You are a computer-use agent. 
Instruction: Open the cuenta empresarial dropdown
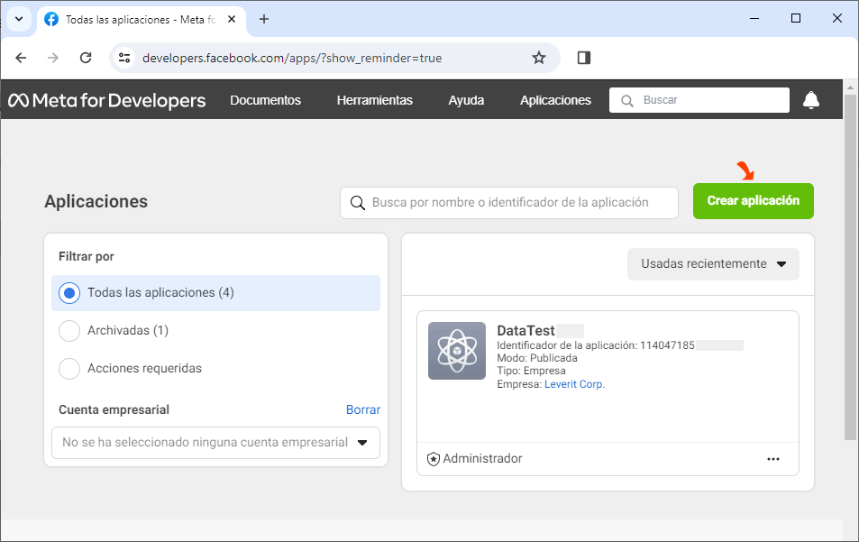215,442
